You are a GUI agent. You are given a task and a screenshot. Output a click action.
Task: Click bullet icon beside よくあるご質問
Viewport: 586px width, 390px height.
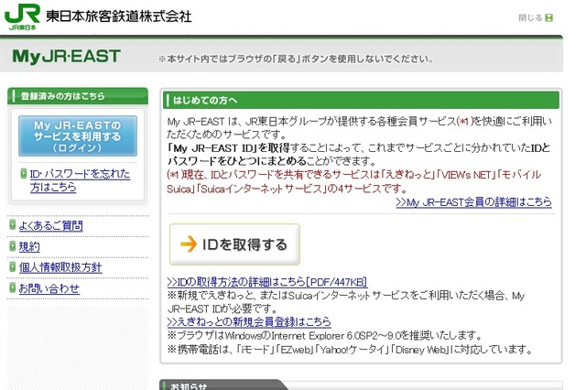point(13,224)
